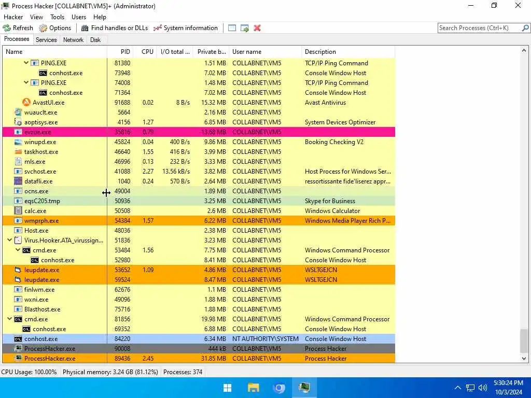Viewport: 531px width, 398px height.
Task: Sort by the PID column header
Action: (120, 52)
